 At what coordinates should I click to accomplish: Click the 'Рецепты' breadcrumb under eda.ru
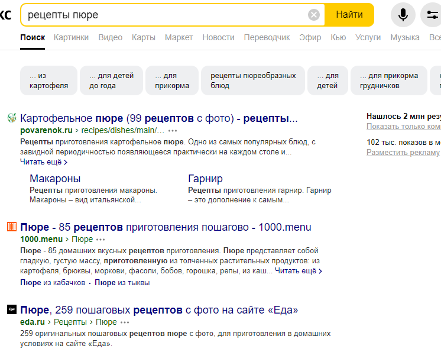[70, 322]
